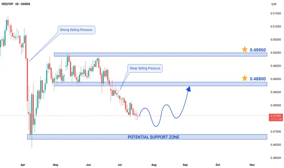Click the 0.49950 target price label
The width and height of the screenshot is (284, 168).
coord(258,50)
